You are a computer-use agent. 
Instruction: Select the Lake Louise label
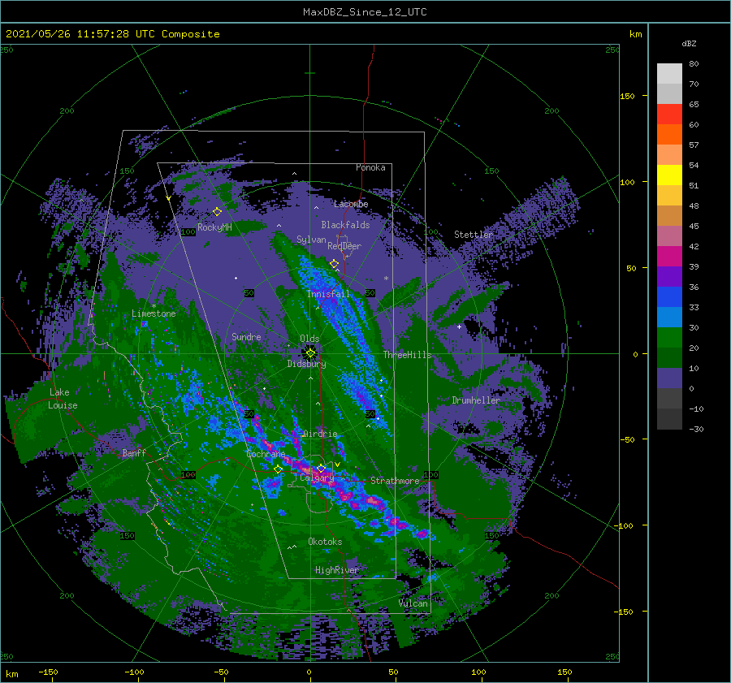pos(63,399)
